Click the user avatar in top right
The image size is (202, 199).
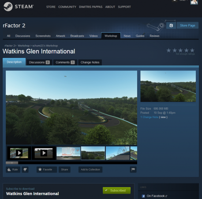[x=194, y=2]
